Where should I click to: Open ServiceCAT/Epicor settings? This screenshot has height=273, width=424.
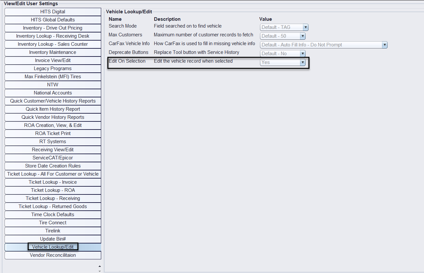(x=53, y=158)
